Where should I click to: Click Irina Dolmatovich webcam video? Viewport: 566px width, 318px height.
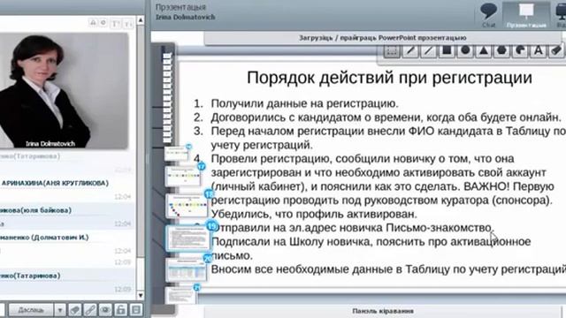[63, 90]
